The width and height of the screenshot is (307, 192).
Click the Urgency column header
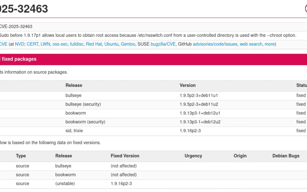[193, 156]
